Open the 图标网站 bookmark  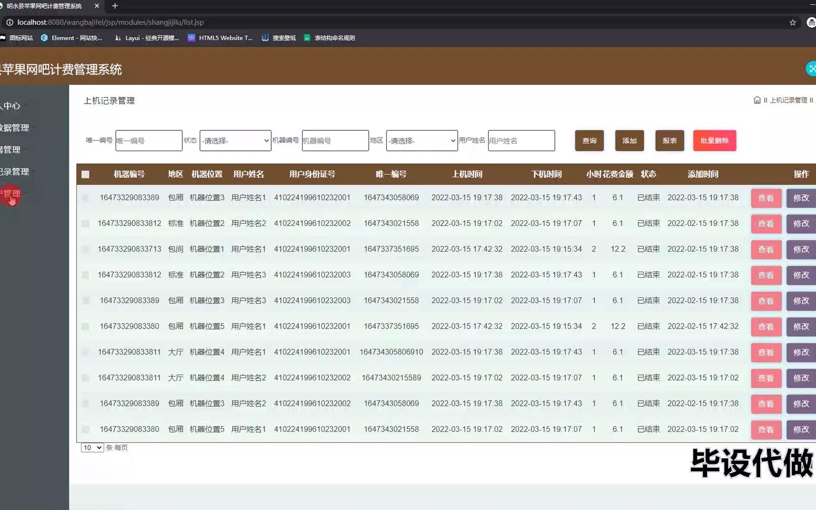22,38
